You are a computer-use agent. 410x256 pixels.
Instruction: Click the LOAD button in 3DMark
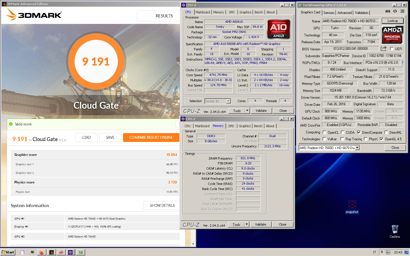click(x=86, y=137)
